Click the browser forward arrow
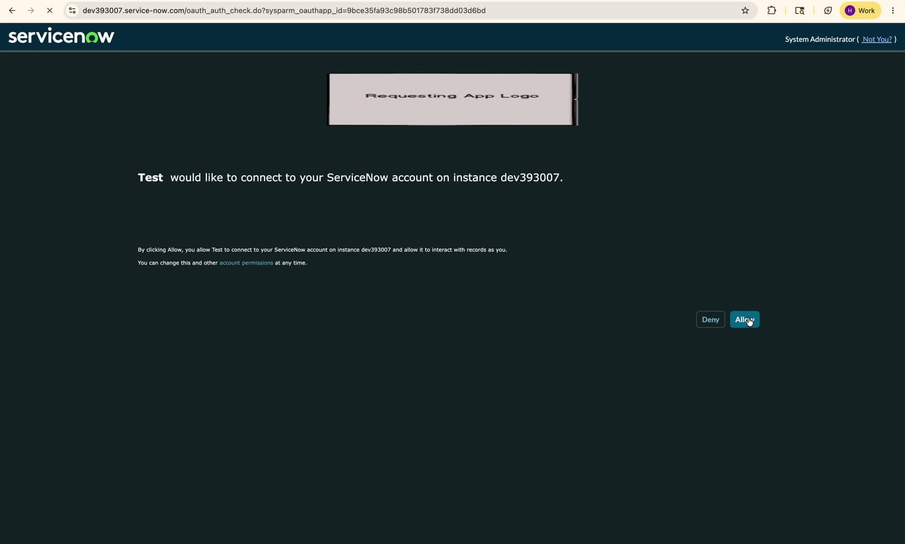The width and height of the screenshot is (905, 544). (31, 10)
